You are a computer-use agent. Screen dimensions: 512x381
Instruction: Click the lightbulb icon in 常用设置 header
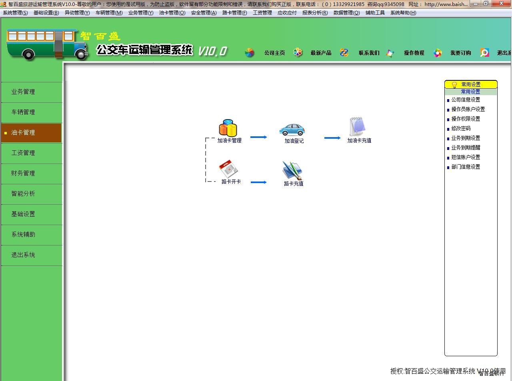tap(454, 85)
